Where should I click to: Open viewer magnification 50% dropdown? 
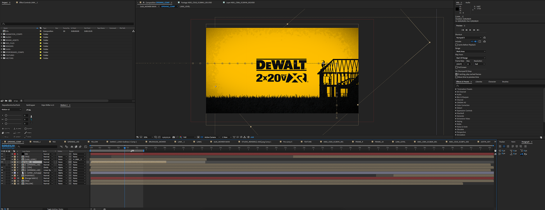tap(148, 137)
